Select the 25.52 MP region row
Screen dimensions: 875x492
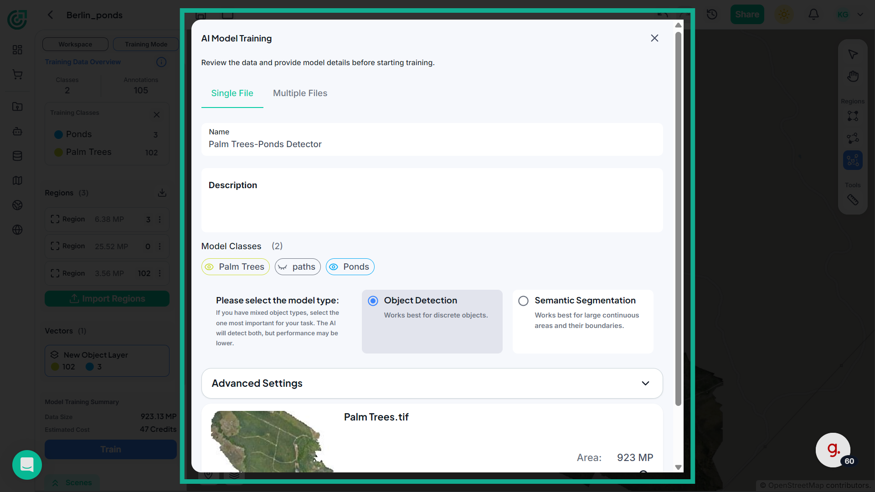[107, 246]
